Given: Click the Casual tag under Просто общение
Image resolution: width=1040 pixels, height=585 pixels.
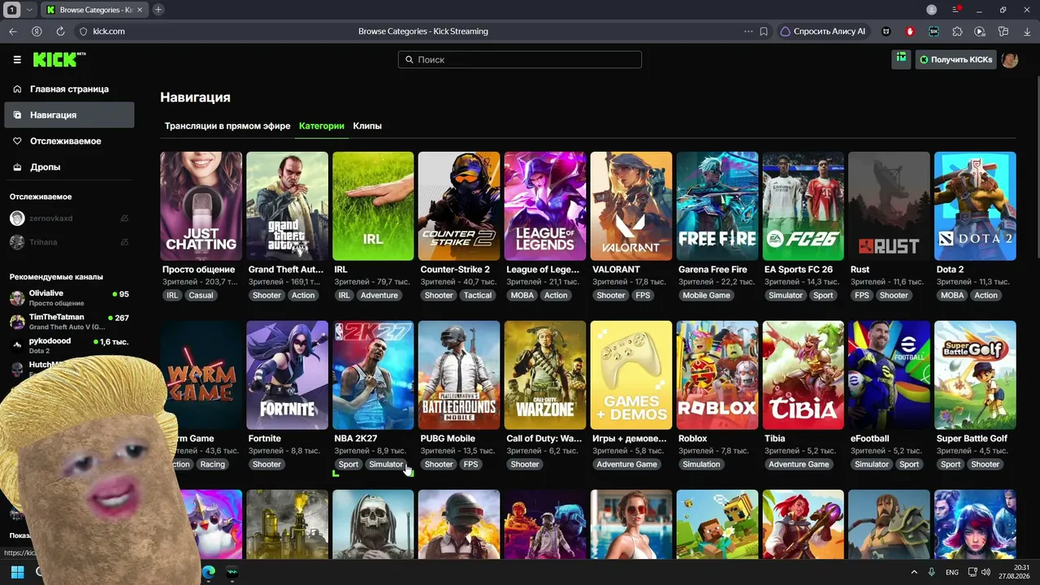Looking at the screenshot, I should point(201,295).
